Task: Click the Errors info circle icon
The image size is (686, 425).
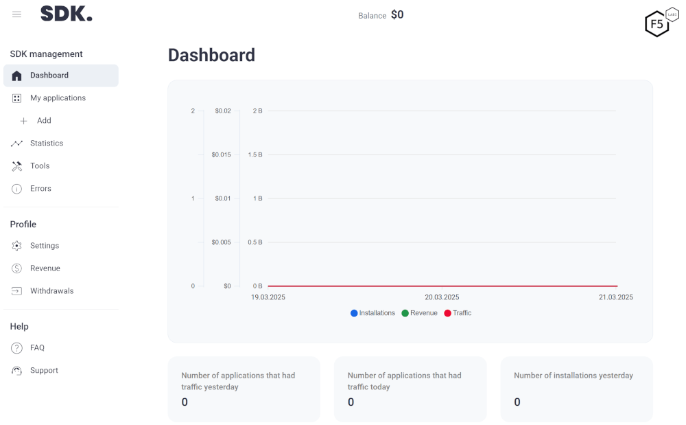Action: [x=17, y=189]
